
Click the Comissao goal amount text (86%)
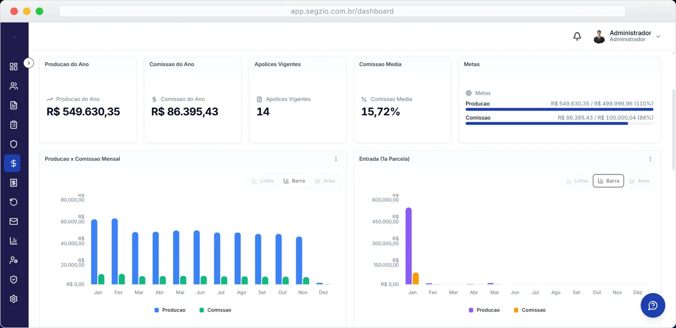pos(606,118)
